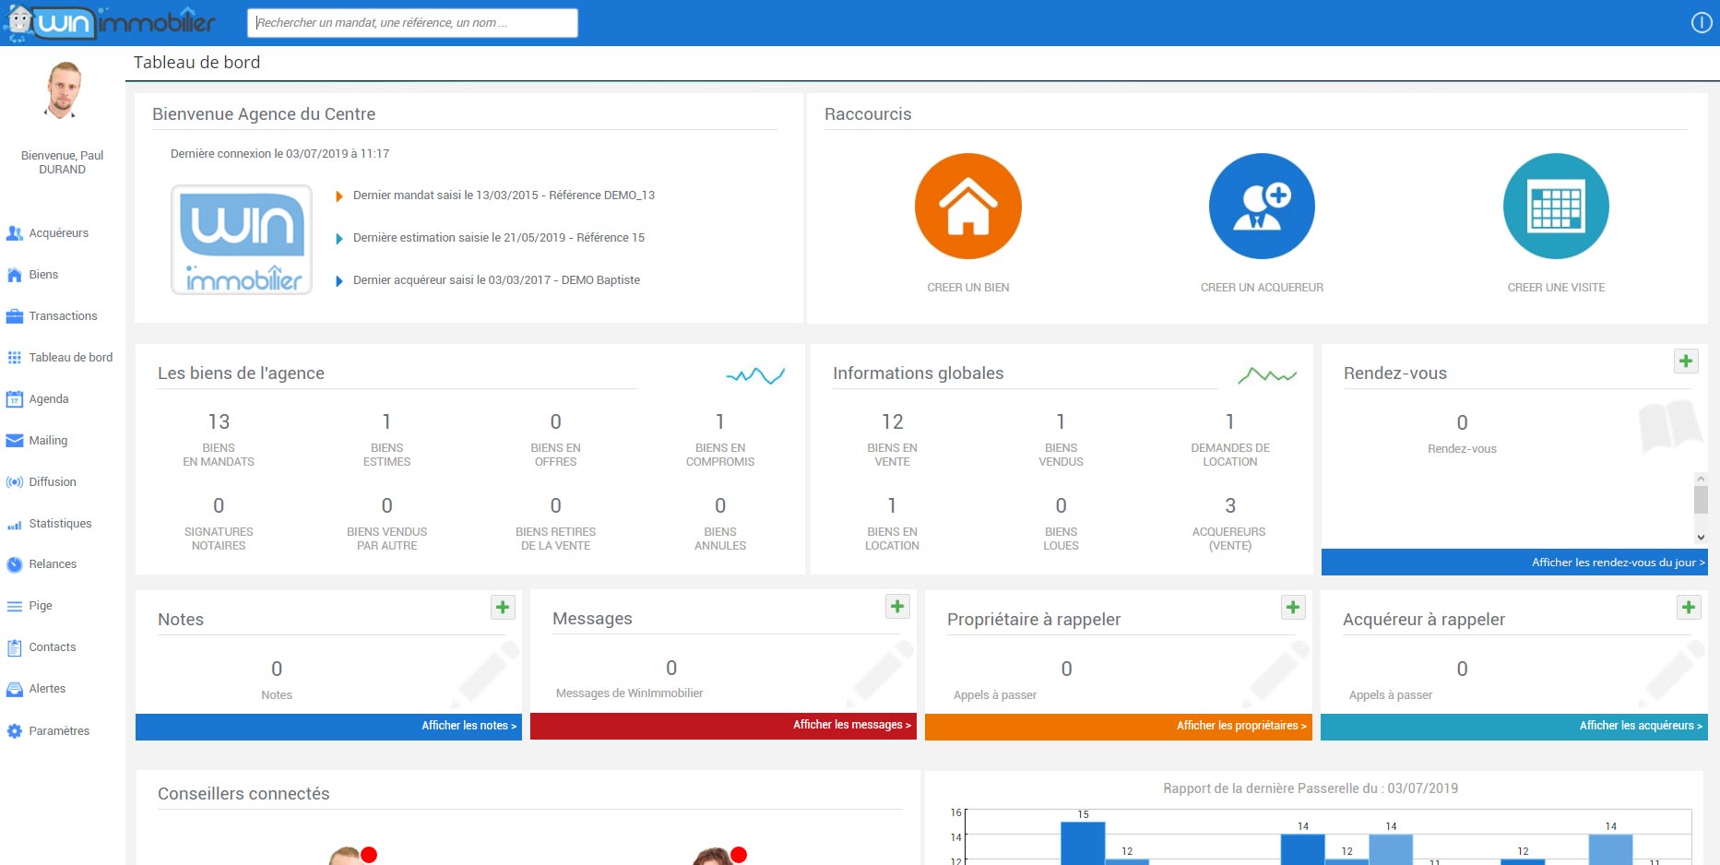Click the Agenda calendar icon in sidebar
This screenshot has width=1720, height=865.
(15, 399)
